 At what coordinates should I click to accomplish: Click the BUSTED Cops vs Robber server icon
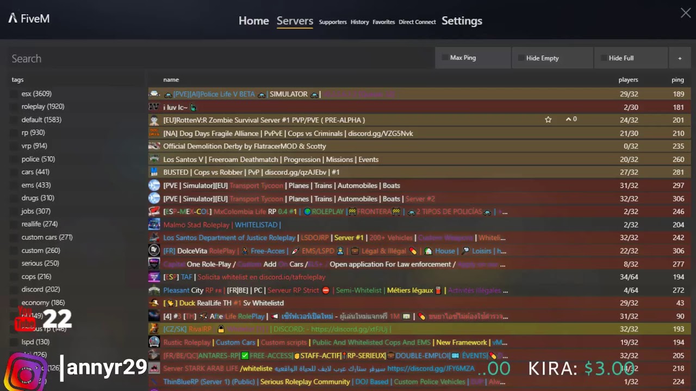[x=154, y=172]
